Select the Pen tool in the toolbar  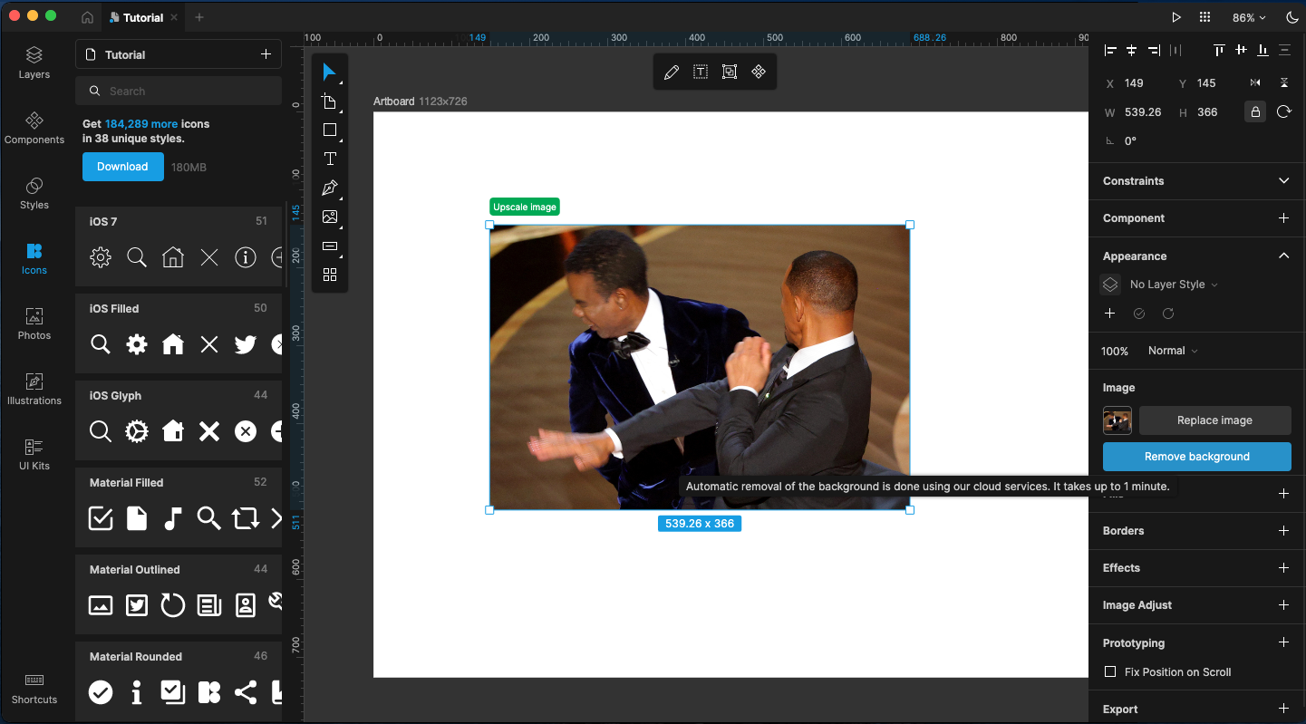click(330, 188)
